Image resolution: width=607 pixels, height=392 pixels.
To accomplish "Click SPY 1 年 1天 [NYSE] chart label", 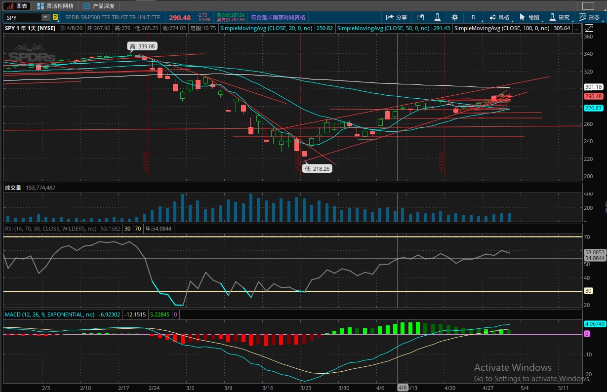I will point(31,28).
